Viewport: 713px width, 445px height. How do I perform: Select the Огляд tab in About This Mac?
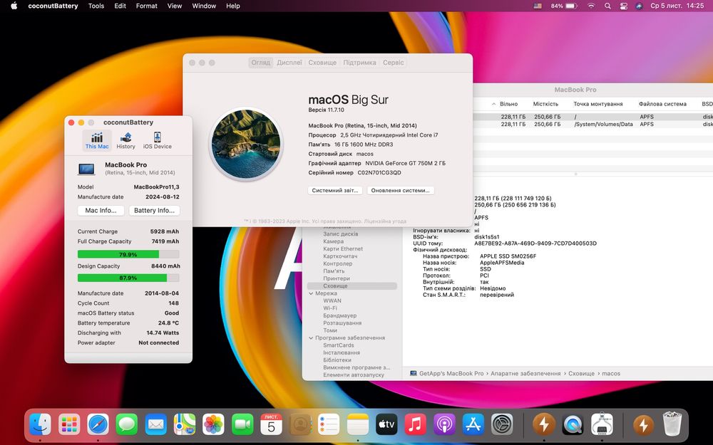pos(260,63)
